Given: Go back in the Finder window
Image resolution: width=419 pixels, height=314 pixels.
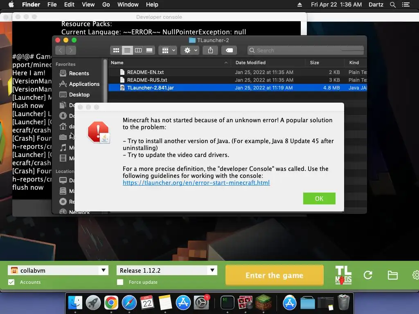Looking at the screenshot, I should click(x=61, y=50).
